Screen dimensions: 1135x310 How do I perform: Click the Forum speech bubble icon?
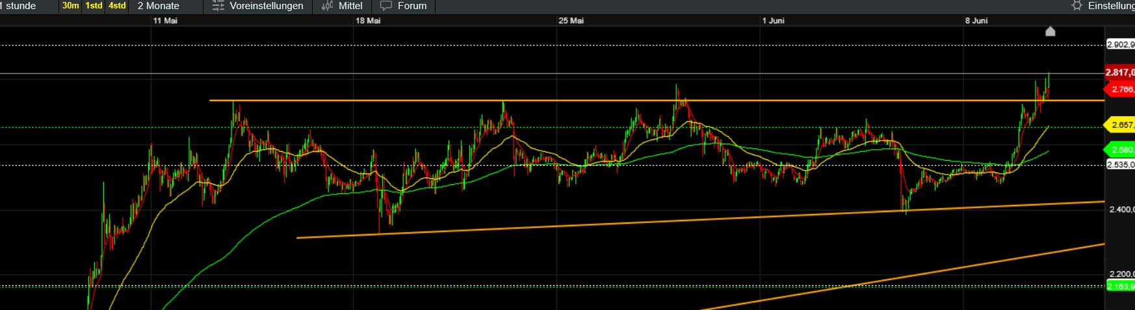pos(386,6)
